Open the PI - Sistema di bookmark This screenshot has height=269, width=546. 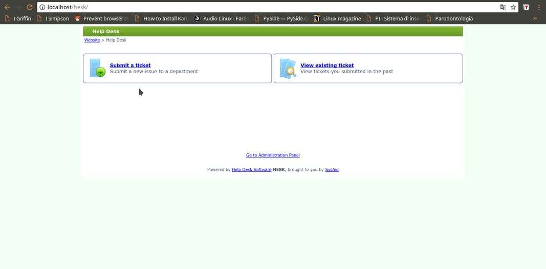(x=393, y=18)
